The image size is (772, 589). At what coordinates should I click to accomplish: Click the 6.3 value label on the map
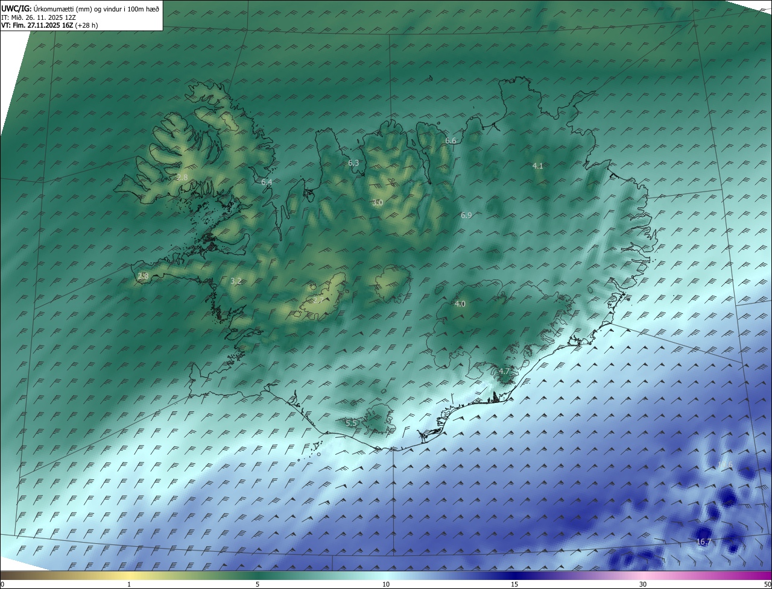353,163
